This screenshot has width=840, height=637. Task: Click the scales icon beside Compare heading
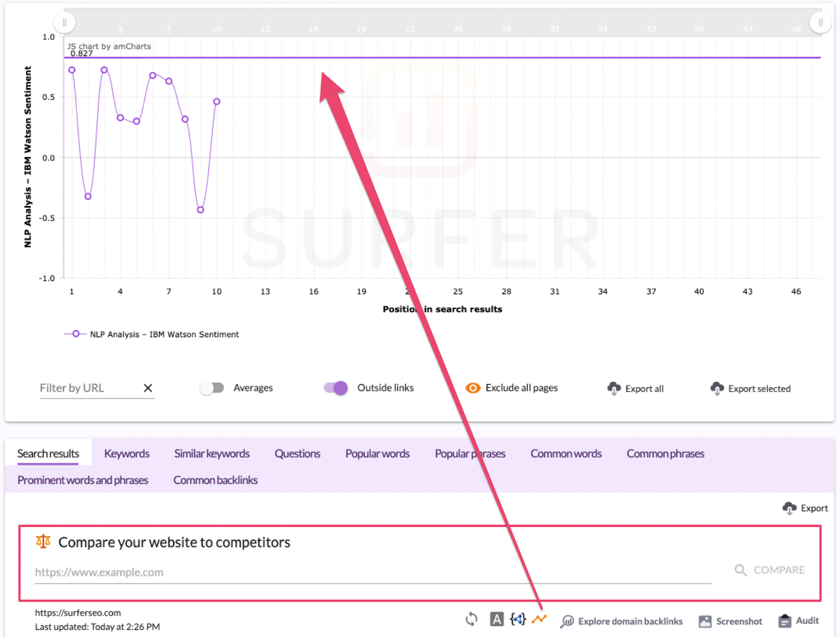point(43,542)
